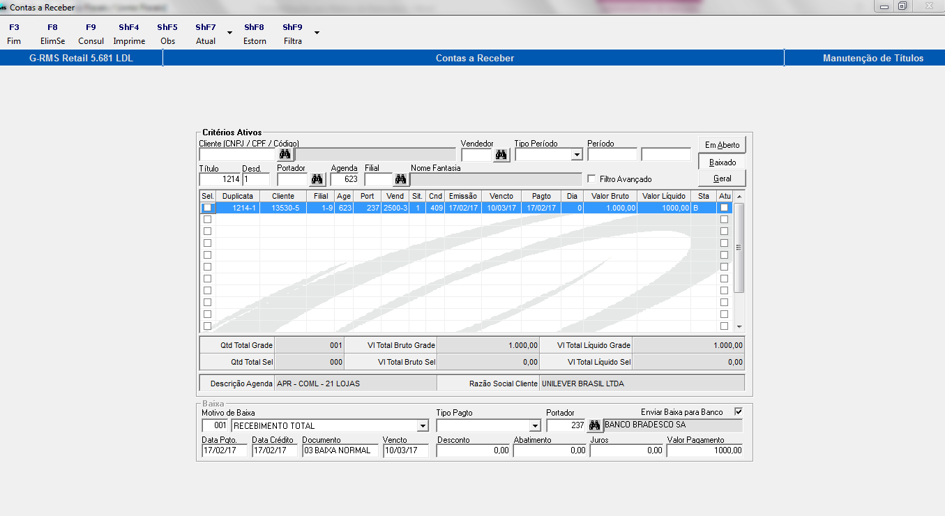Click the Emissão column header
Viewport: 945px width, 516px height.
[462, 197]
